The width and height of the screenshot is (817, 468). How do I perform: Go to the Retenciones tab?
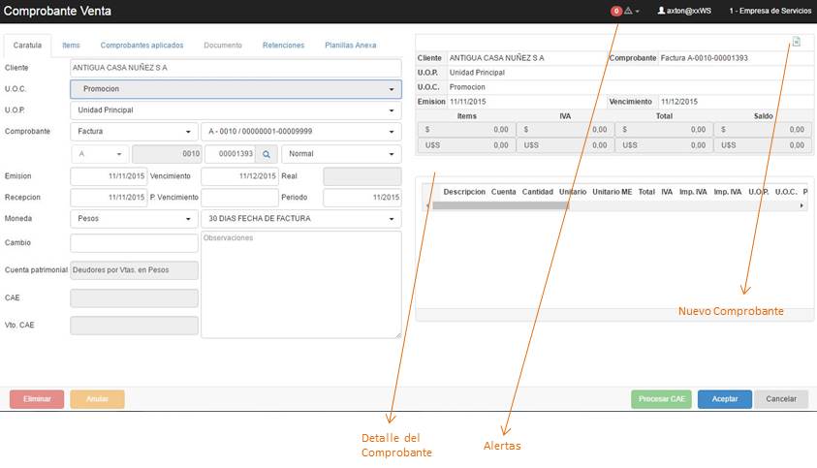point(283,46)
